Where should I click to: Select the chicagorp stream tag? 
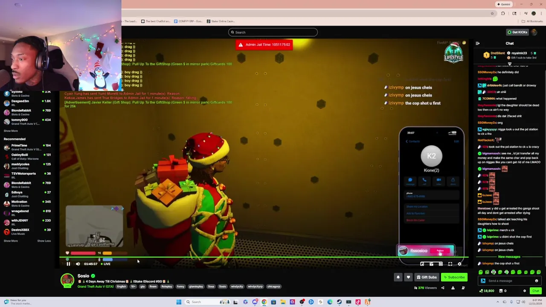[x=273, y=287]
